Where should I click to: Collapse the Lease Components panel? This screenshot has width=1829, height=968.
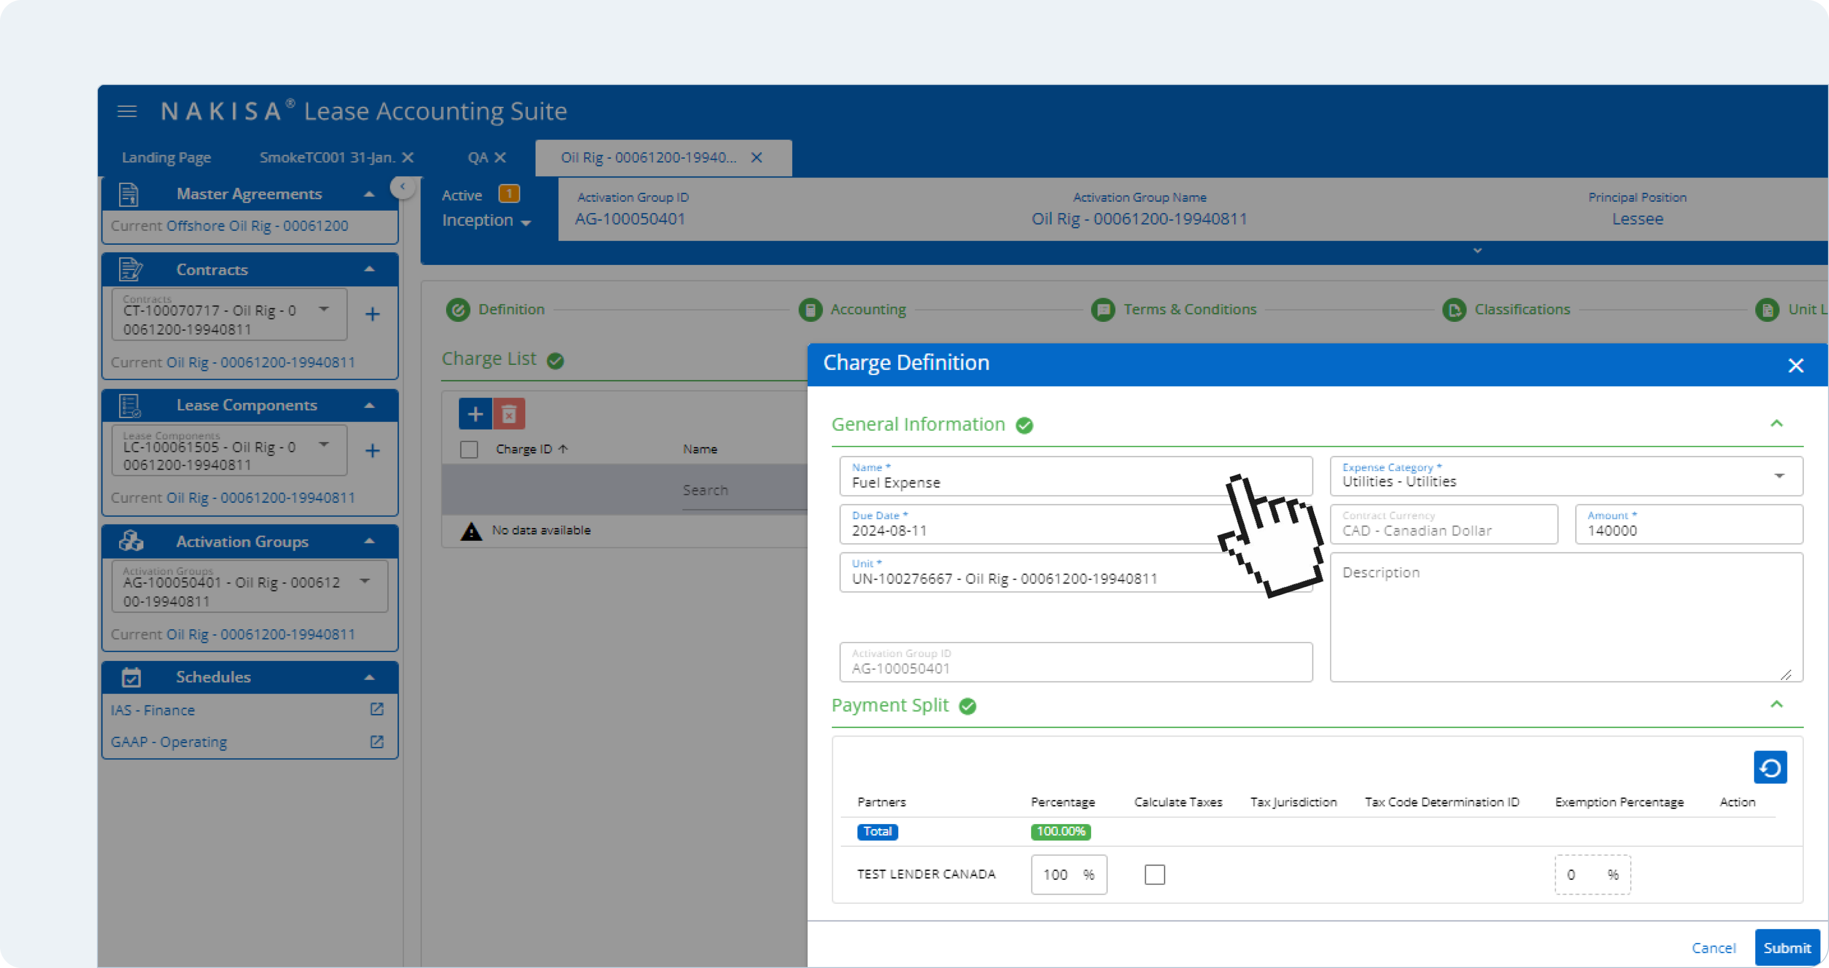click(369, 405)
